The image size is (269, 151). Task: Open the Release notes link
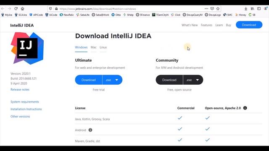pyautogui.click(x=20, y=89)
